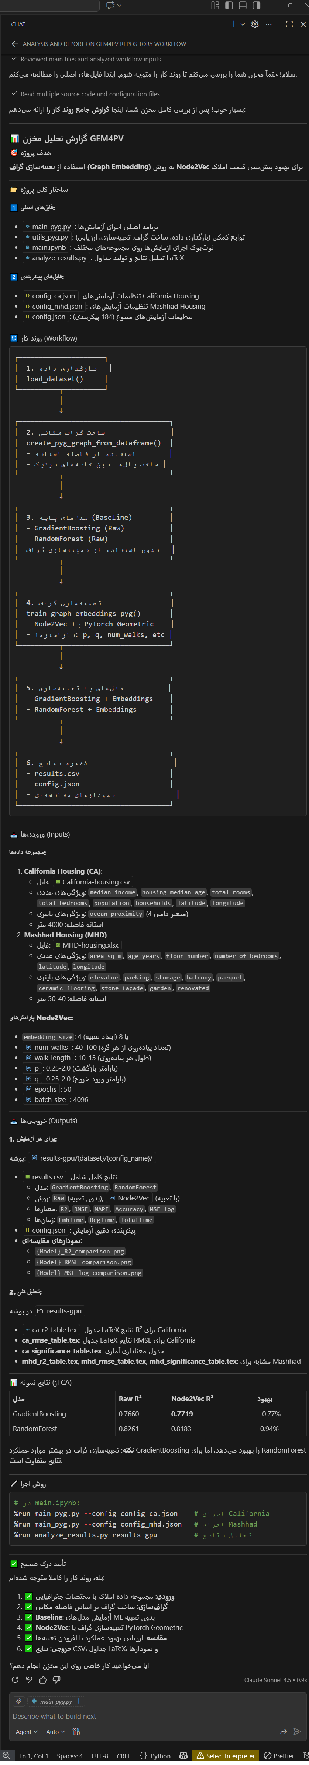
Task: Toggle the bottom panel layout
Action: 243,6
